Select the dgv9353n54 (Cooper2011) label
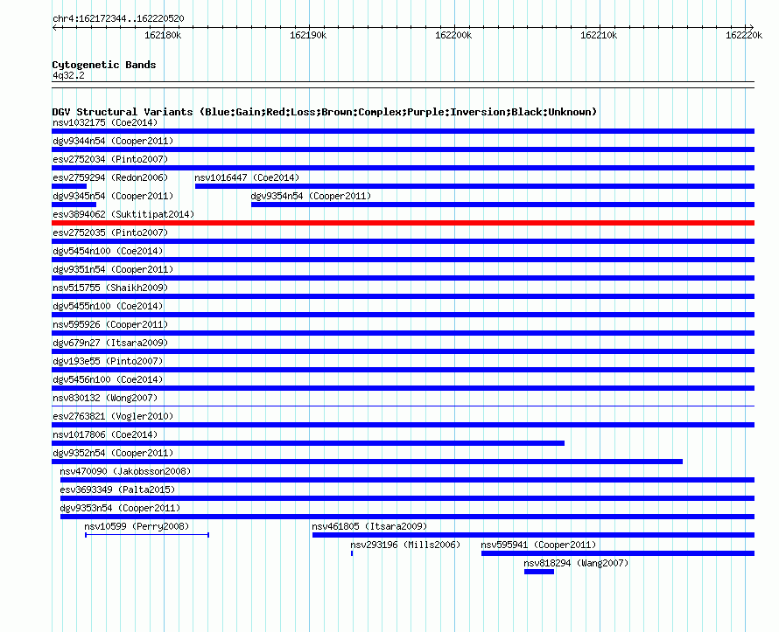779x632 pixels. point(120,508)
